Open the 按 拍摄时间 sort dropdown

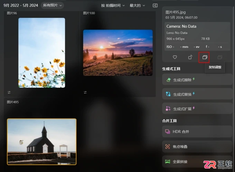[113, 6]
